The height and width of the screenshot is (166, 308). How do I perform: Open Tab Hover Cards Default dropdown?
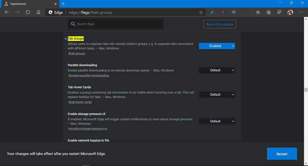tap(217, 95)
